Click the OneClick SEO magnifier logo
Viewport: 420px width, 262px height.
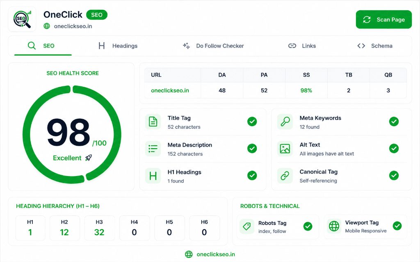click(x=22, y=19)
